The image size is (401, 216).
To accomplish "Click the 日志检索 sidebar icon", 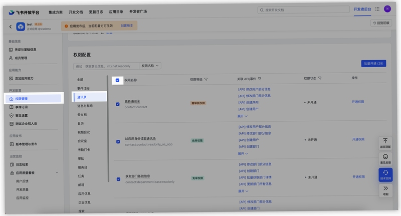I will (12, 164).
